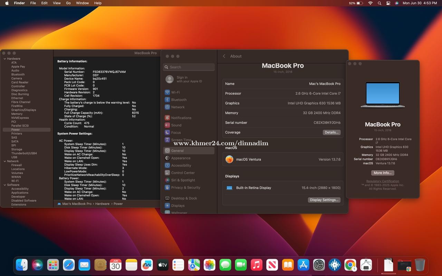Open Control Center in menu bar
The width and height of the screenshot is (442, 276).
pyautogui.click(x=388, y=3)
